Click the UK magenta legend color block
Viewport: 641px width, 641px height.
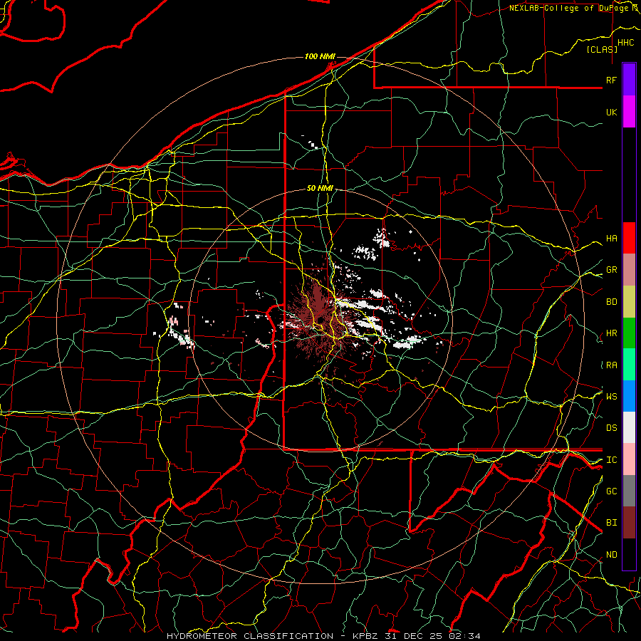[629, 112]
